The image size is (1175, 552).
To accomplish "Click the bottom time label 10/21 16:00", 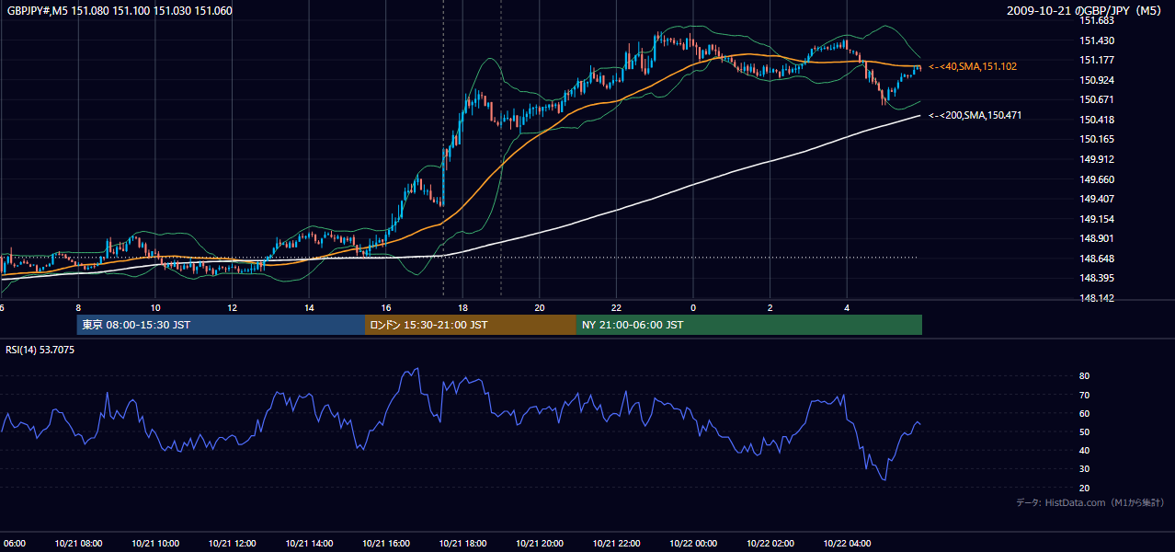I will [x=386, y=544].
